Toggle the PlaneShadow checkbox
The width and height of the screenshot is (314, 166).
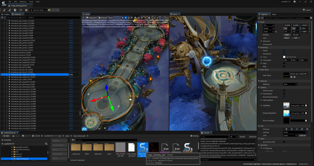pyautogui.click(x=284, y=94)
